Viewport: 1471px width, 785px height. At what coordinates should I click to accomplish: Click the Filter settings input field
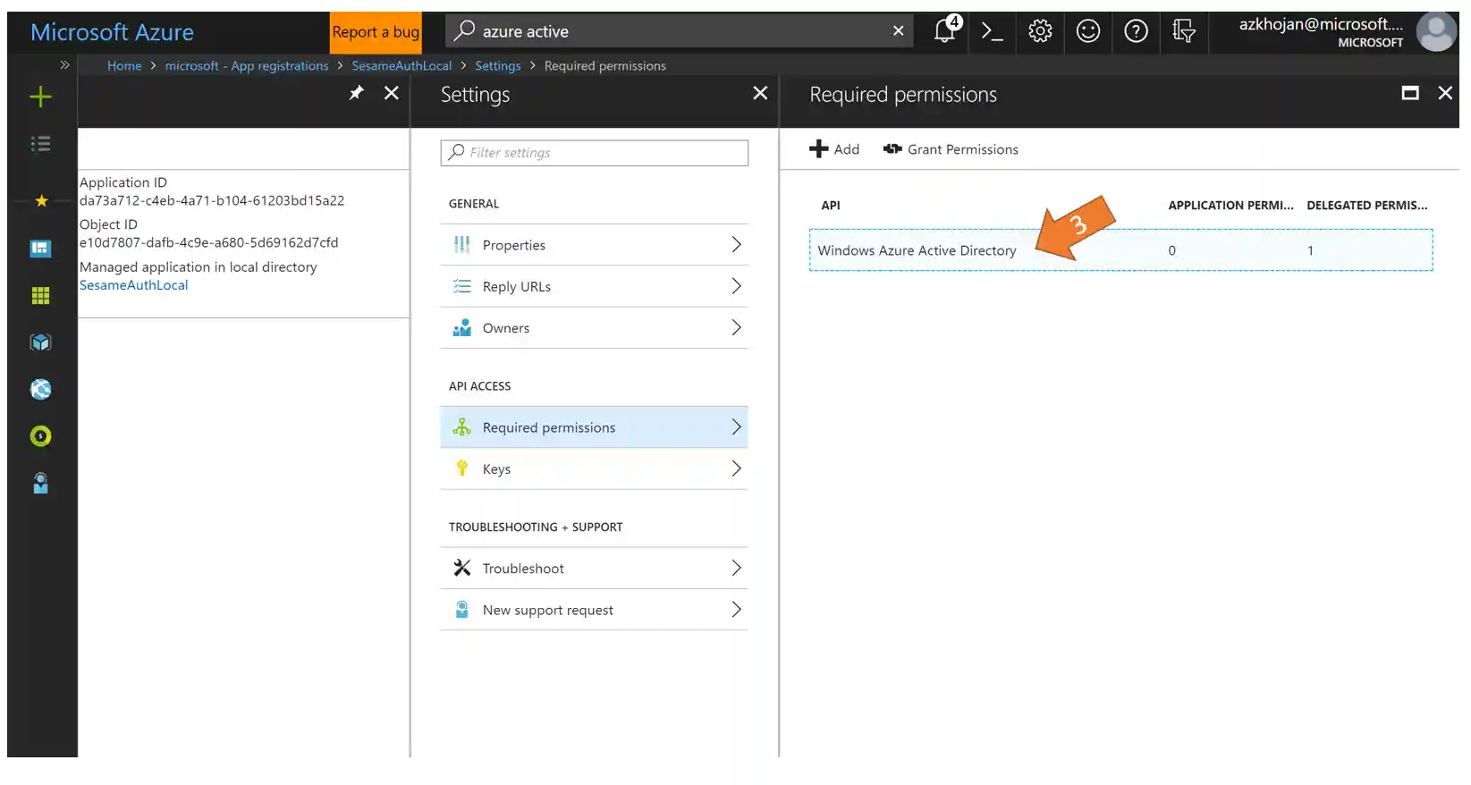point(595,153)
